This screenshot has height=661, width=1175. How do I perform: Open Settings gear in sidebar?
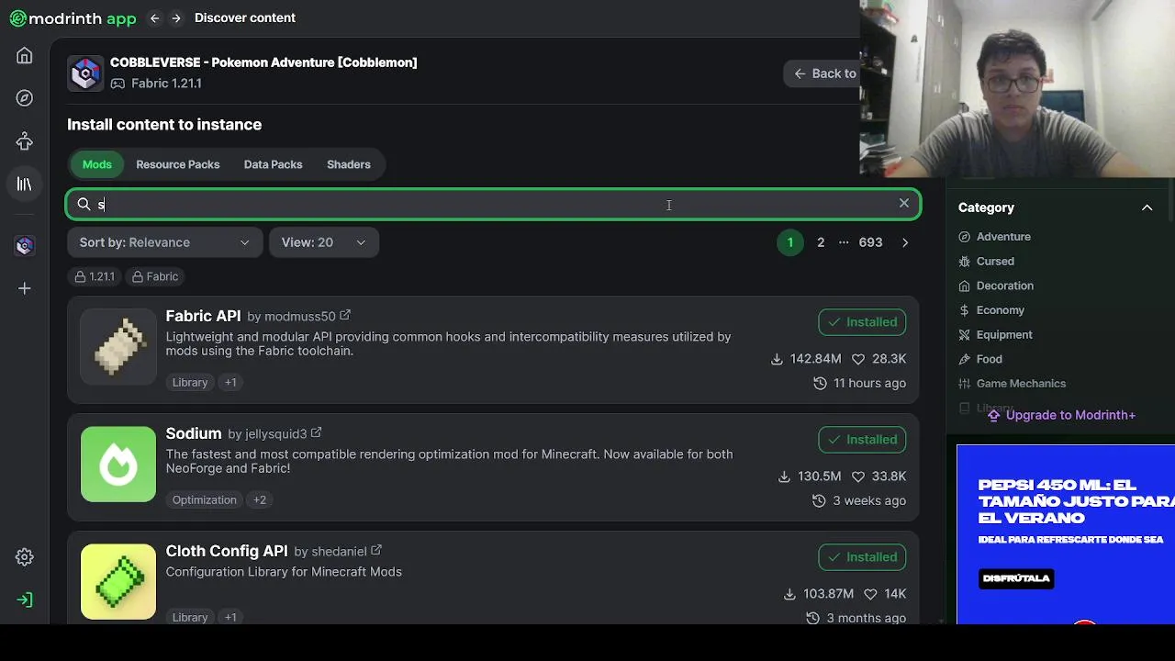(x=25, y=557)
